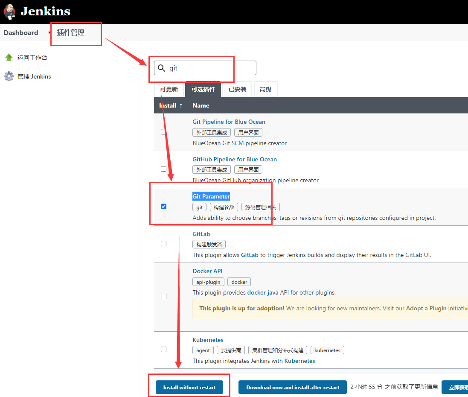Open the Git Parameter plugin link
468x397 pixels.
(x=211, y=196)
